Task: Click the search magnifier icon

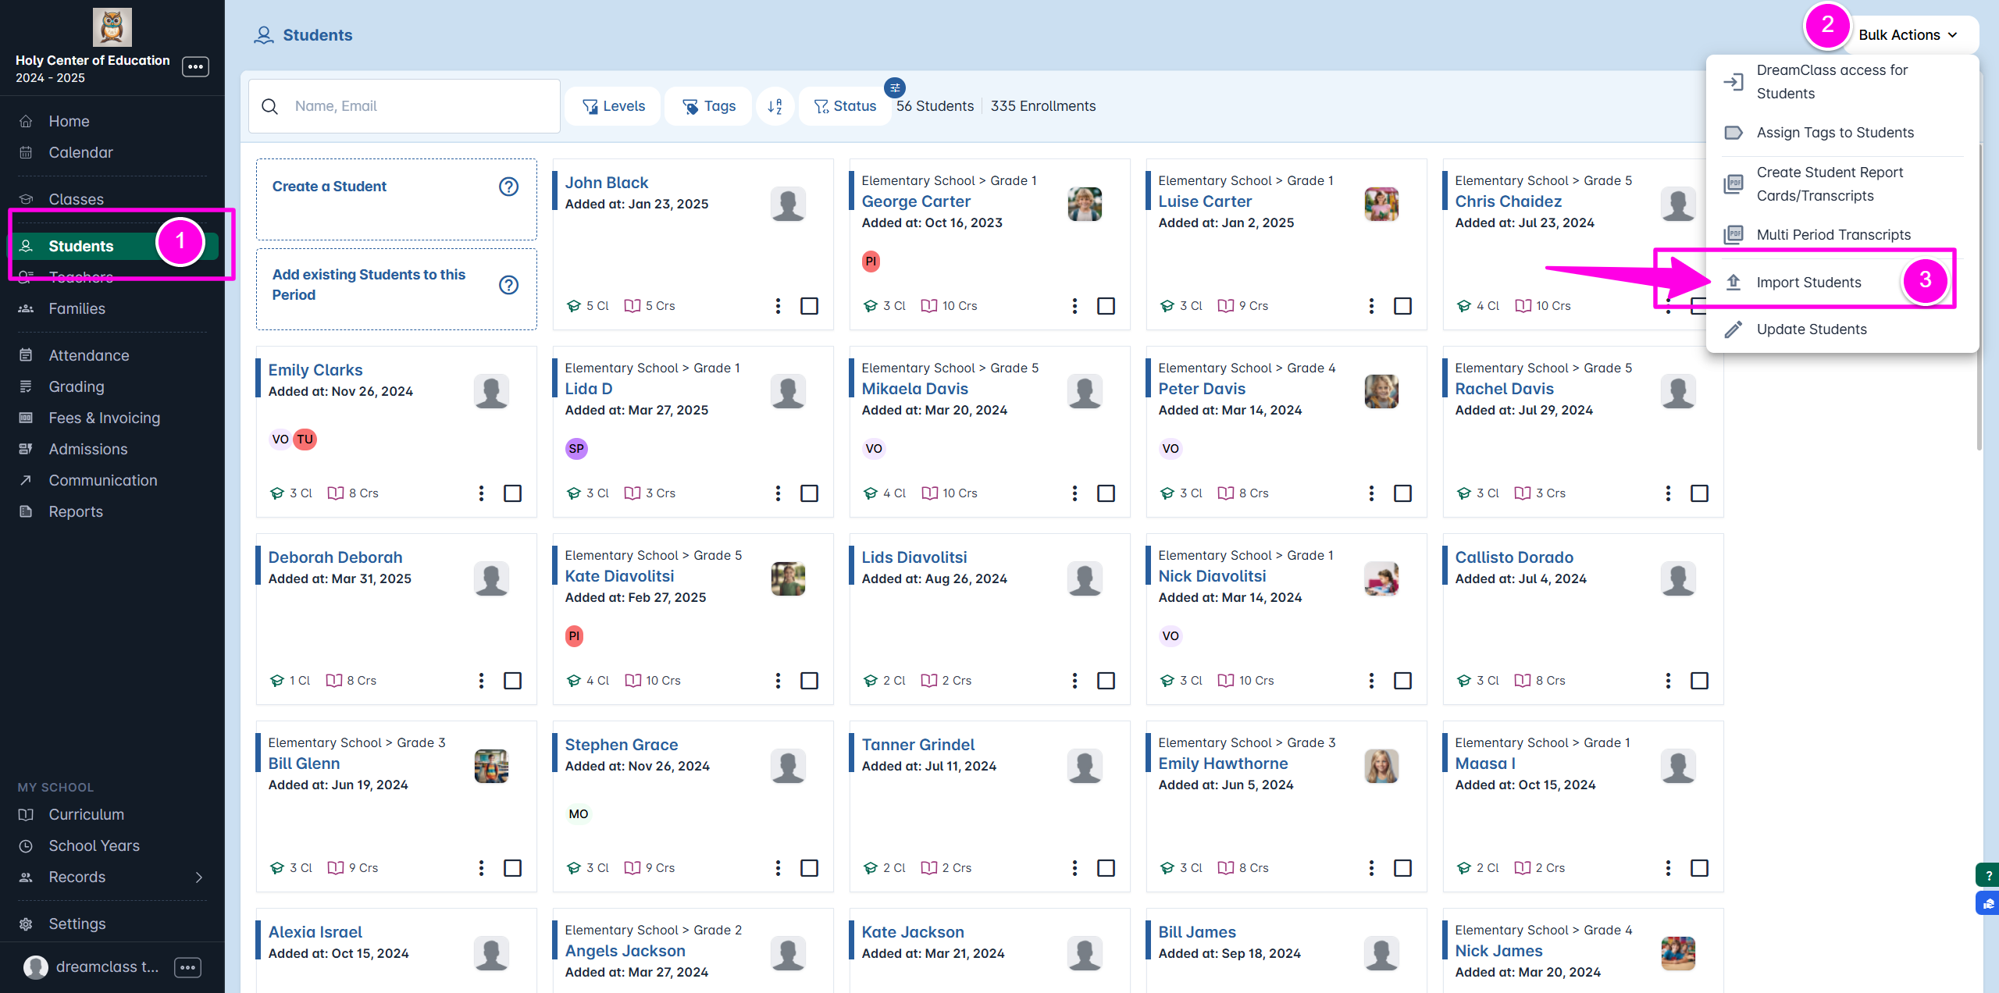Action: tap(269, 106)
